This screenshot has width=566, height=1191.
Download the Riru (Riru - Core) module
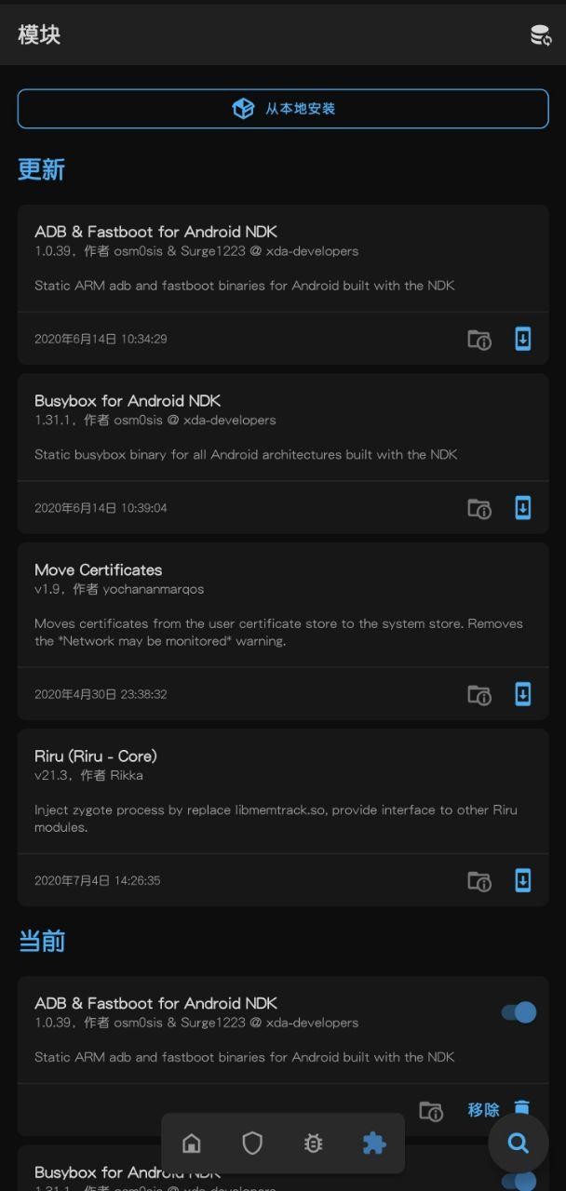coord(522,880)
